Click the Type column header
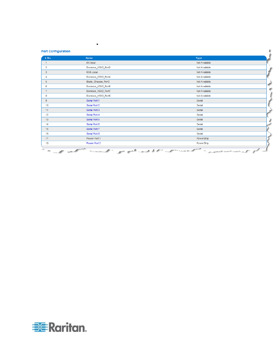Image resolution: width=273 pixels, height=354 pixels. coord(199,58)
